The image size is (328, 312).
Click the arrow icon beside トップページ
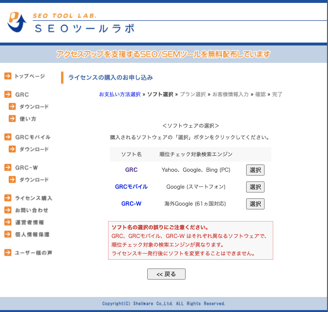click(x=8, y=76)
